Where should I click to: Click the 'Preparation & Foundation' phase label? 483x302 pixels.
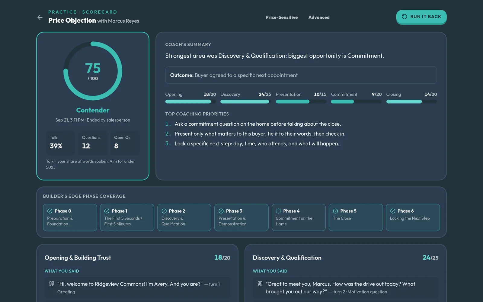(60, 221)
